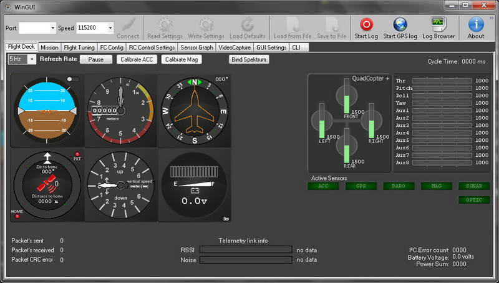Click the red HOME indicator light

17,216
